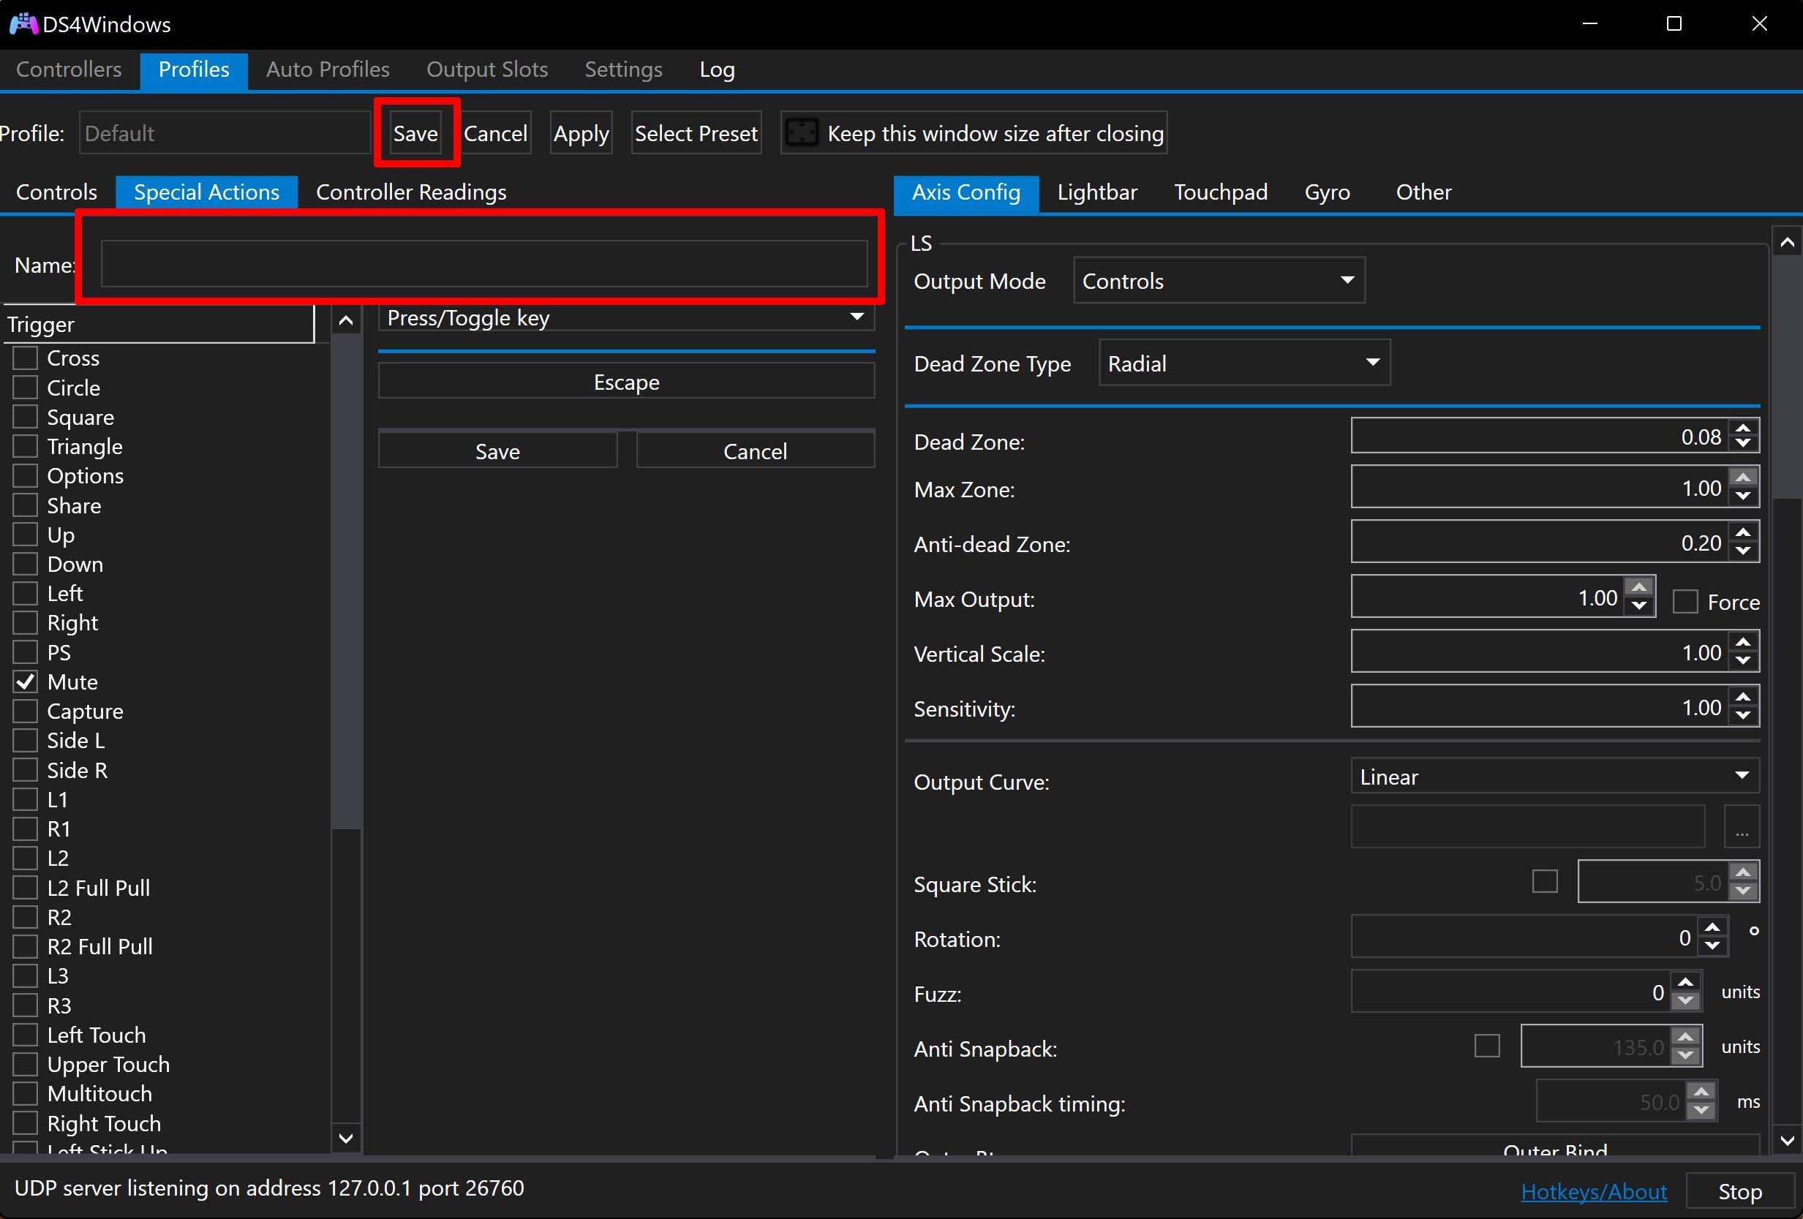Check the Multitouch trigger

[26, 1093]
